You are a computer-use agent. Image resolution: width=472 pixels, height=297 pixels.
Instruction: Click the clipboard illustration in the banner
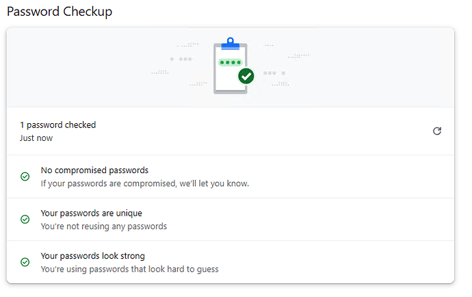click(231, 66)
